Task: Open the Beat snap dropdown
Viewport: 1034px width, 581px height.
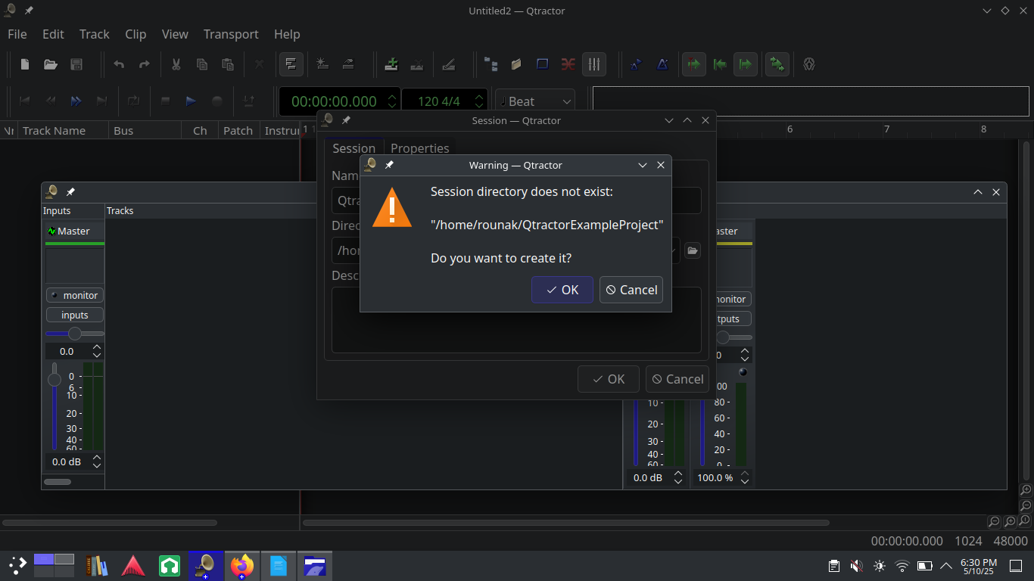Action: click(534, 101)
